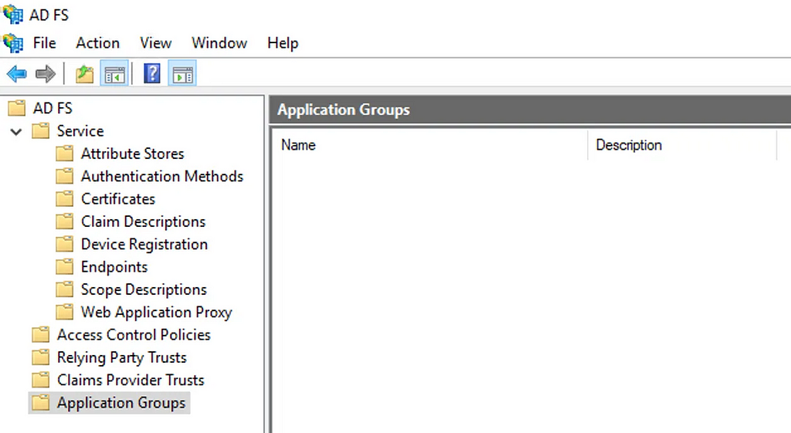The width and height of the screenshot is (791, 433).
Task: Click the Claim Descriptions folder icon
Action: pos(65,222)
